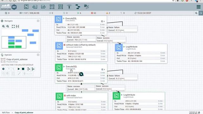
Task: Open the flow search magnifier
Action: (196, 13)
